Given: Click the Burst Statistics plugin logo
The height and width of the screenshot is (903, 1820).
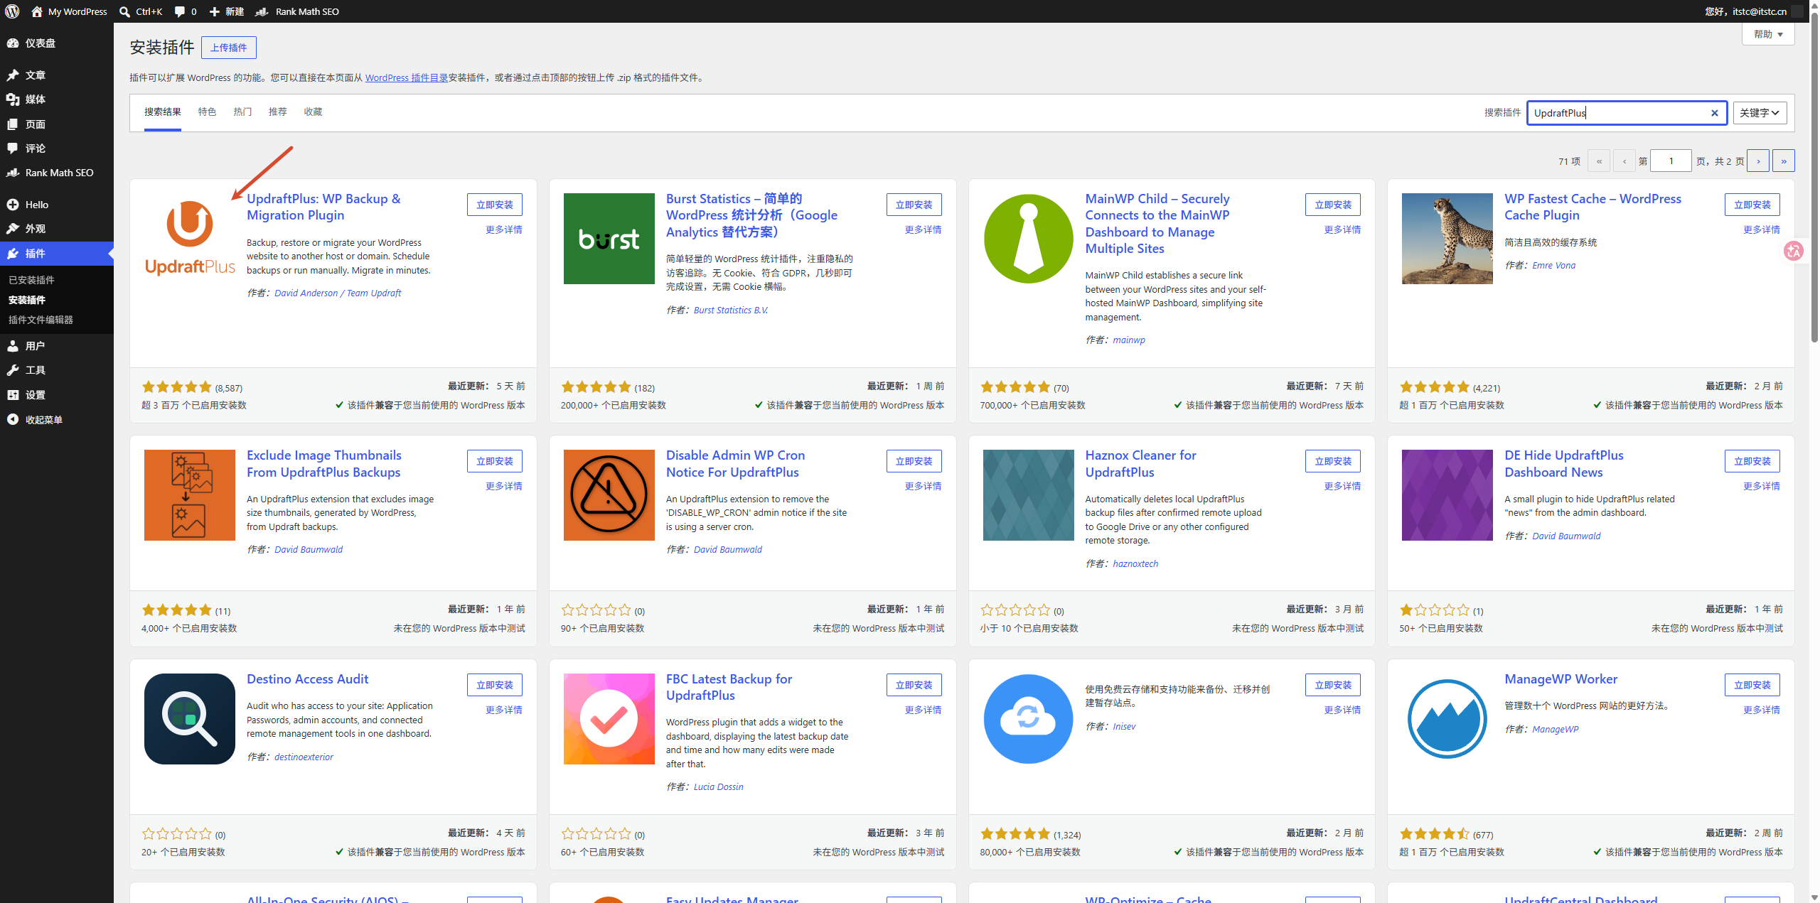Looking at the screenshot, I should tap(609, 239).
